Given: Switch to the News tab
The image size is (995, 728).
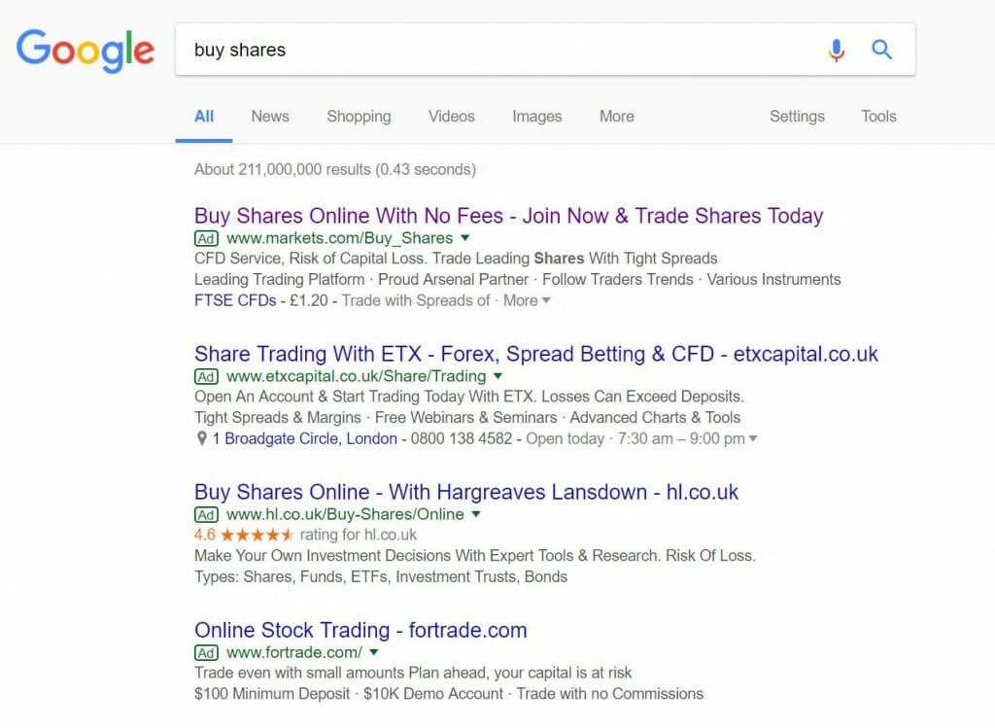Looking at the screenshot, I should click(x=270, y=117).
